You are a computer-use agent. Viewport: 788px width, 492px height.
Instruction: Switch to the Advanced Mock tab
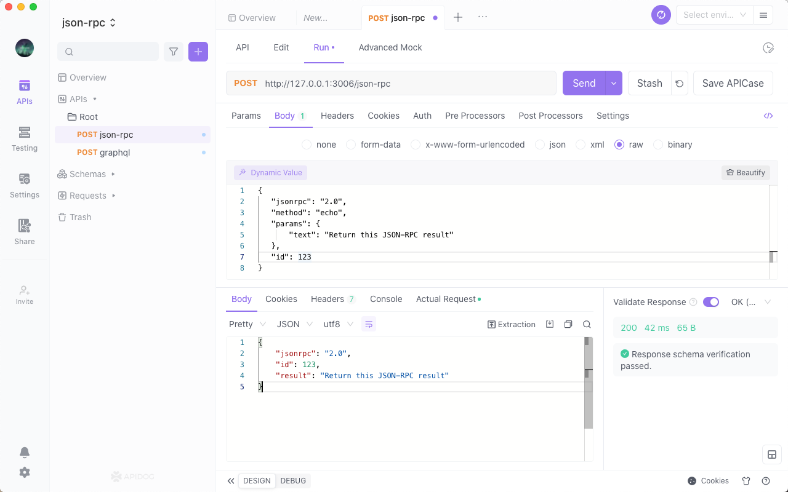(x=390, y=47)
